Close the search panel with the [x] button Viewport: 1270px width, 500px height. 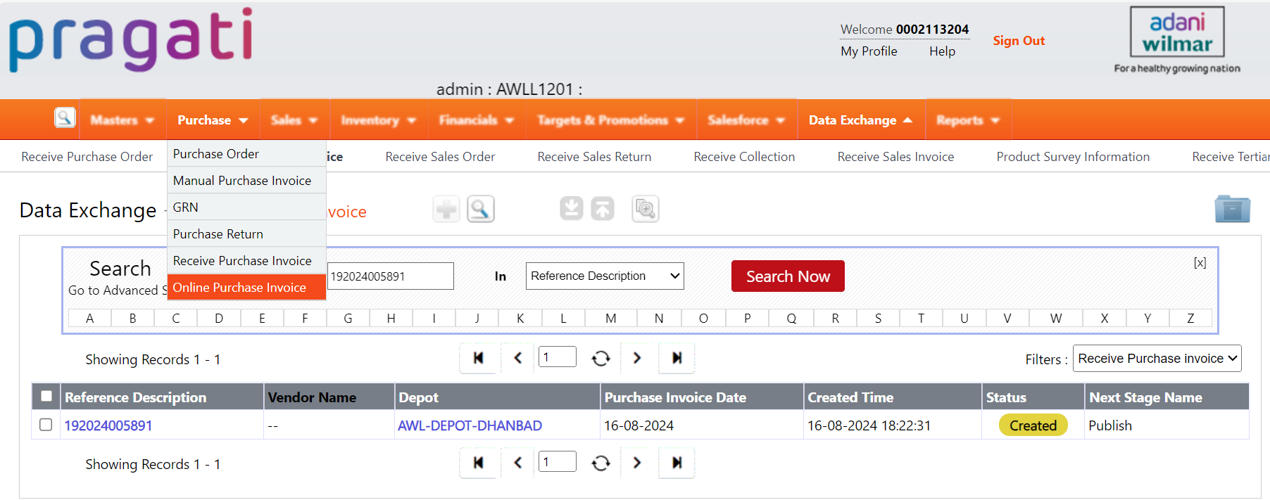pos(1200,263)
